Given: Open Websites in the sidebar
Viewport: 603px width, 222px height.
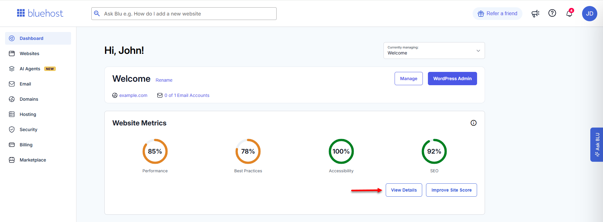Looking at the screenshot, I should coord(38,54).
